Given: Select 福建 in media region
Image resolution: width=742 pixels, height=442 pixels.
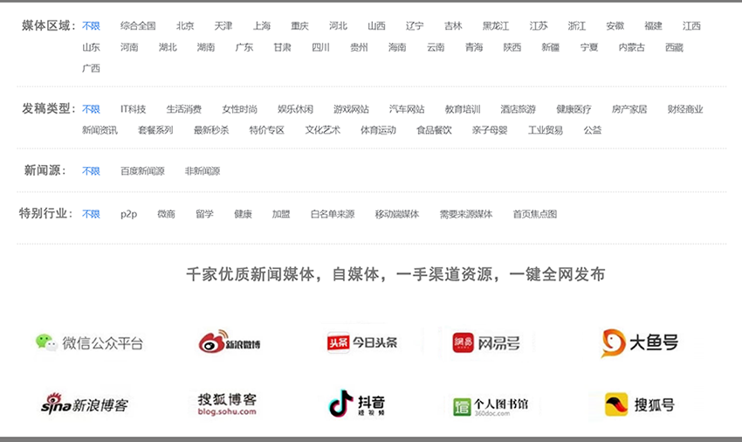Looking at the screenshot, I should (x=654, y=25).
